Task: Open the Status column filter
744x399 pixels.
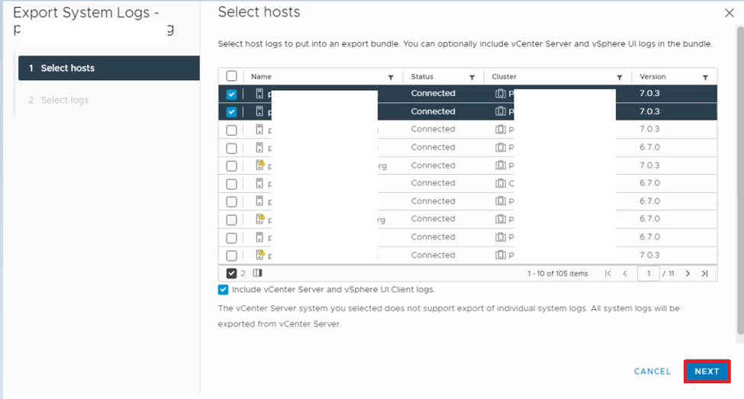Action: pos(472,77)
